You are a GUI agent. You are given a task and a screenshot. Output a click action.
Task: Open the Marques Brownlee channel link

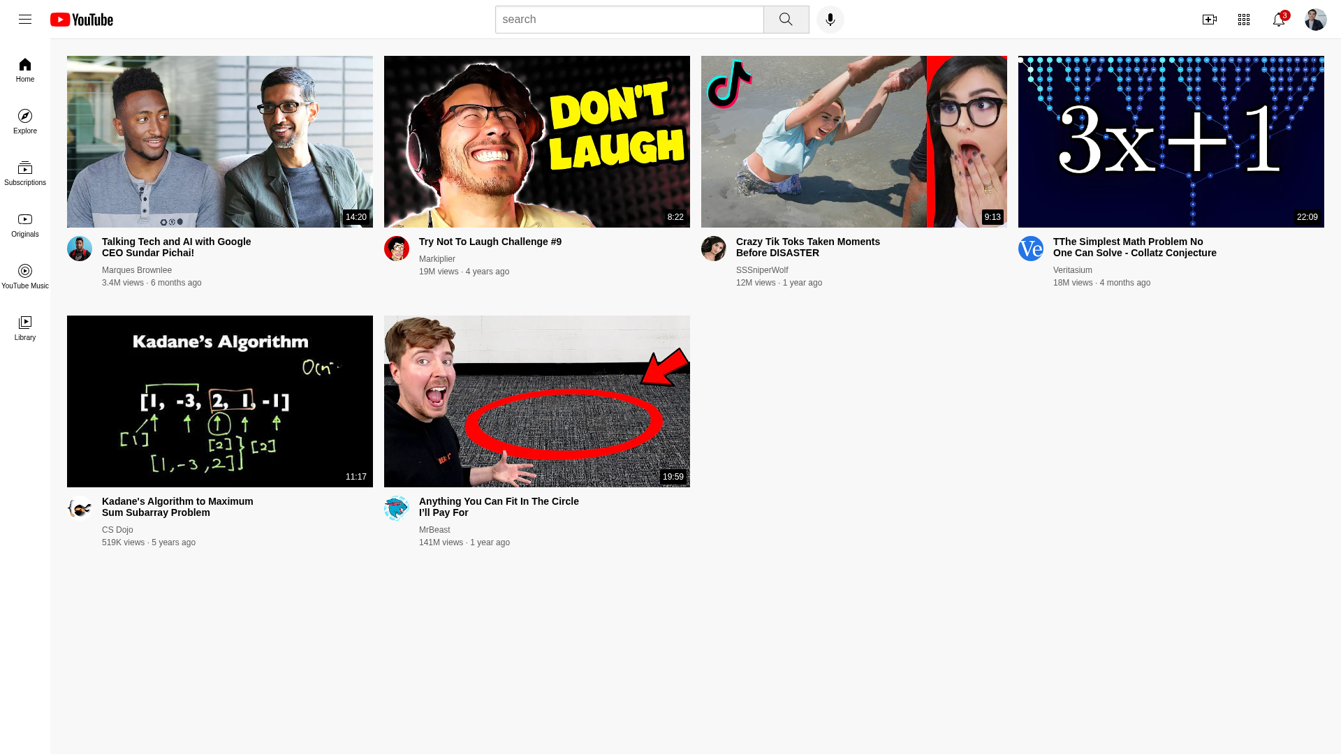[137, 270]
